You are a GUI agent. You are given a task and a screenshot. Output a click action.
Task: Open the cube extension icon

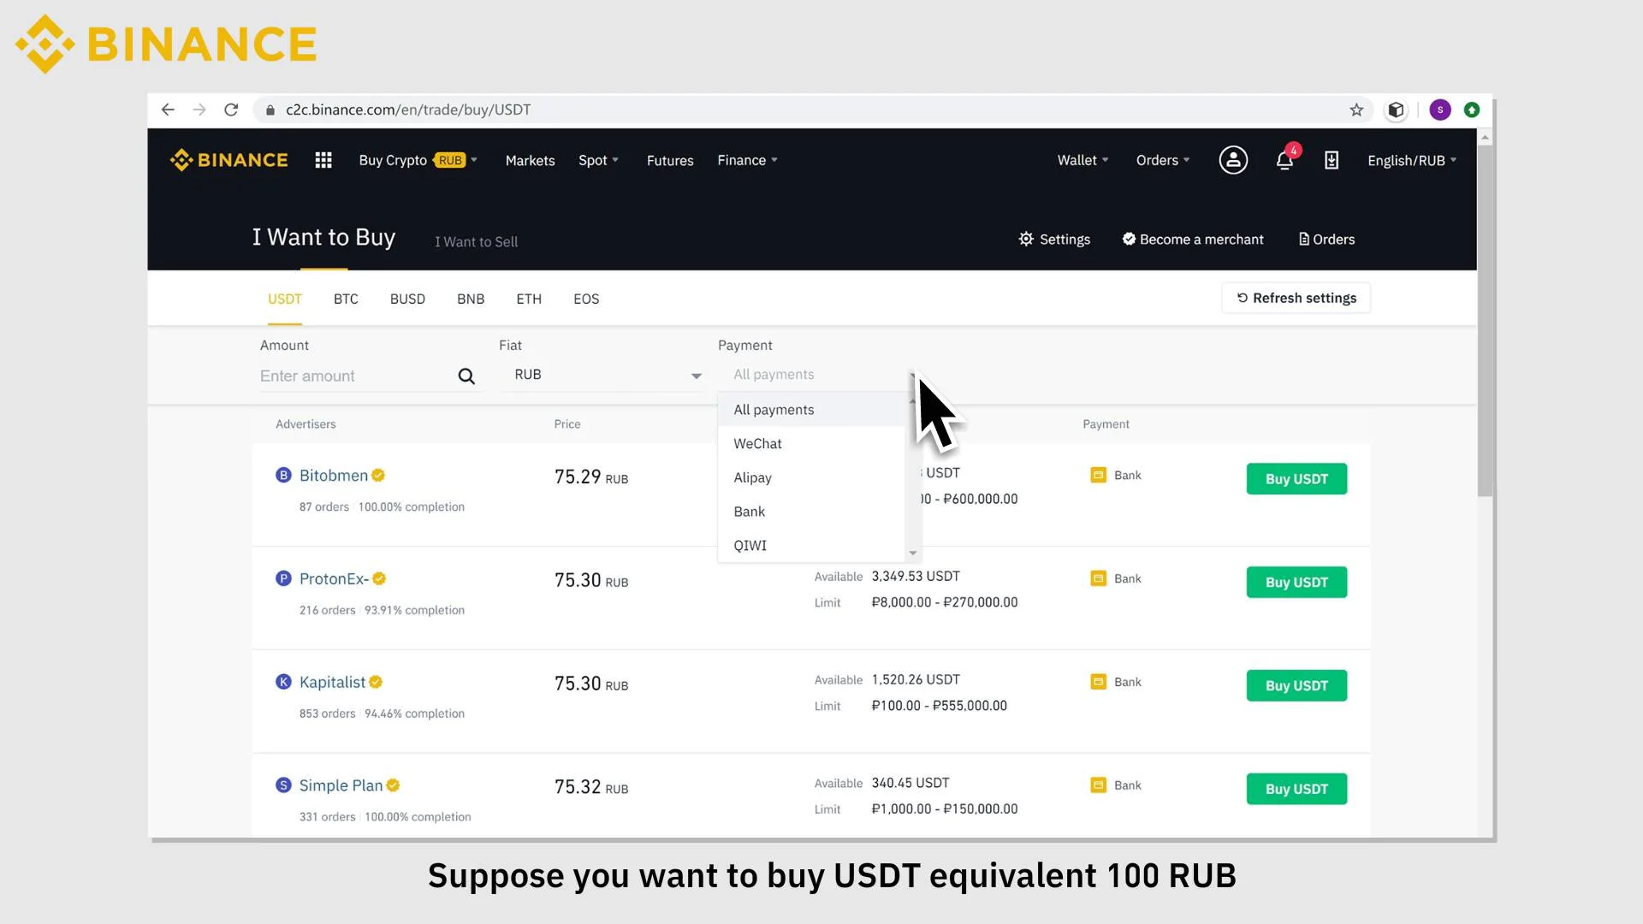[1396, 110]
